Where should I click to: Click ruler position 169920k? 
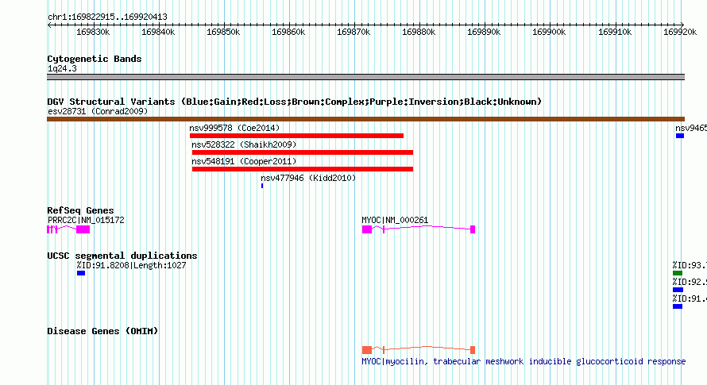680,32
